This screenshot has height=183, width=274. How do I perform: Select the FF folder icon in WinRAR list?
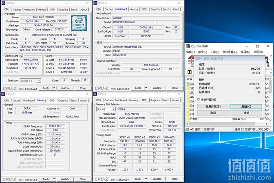click(188, 114)
